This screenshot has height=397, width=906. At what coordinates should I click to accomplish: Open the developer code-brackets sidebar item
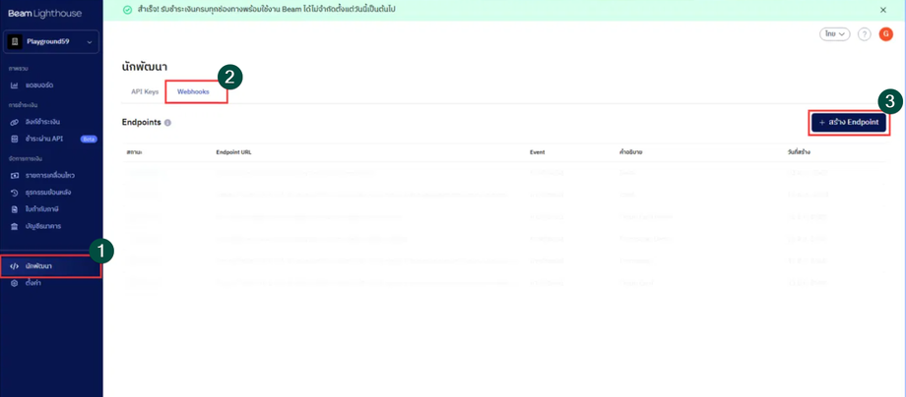(51, 266)
